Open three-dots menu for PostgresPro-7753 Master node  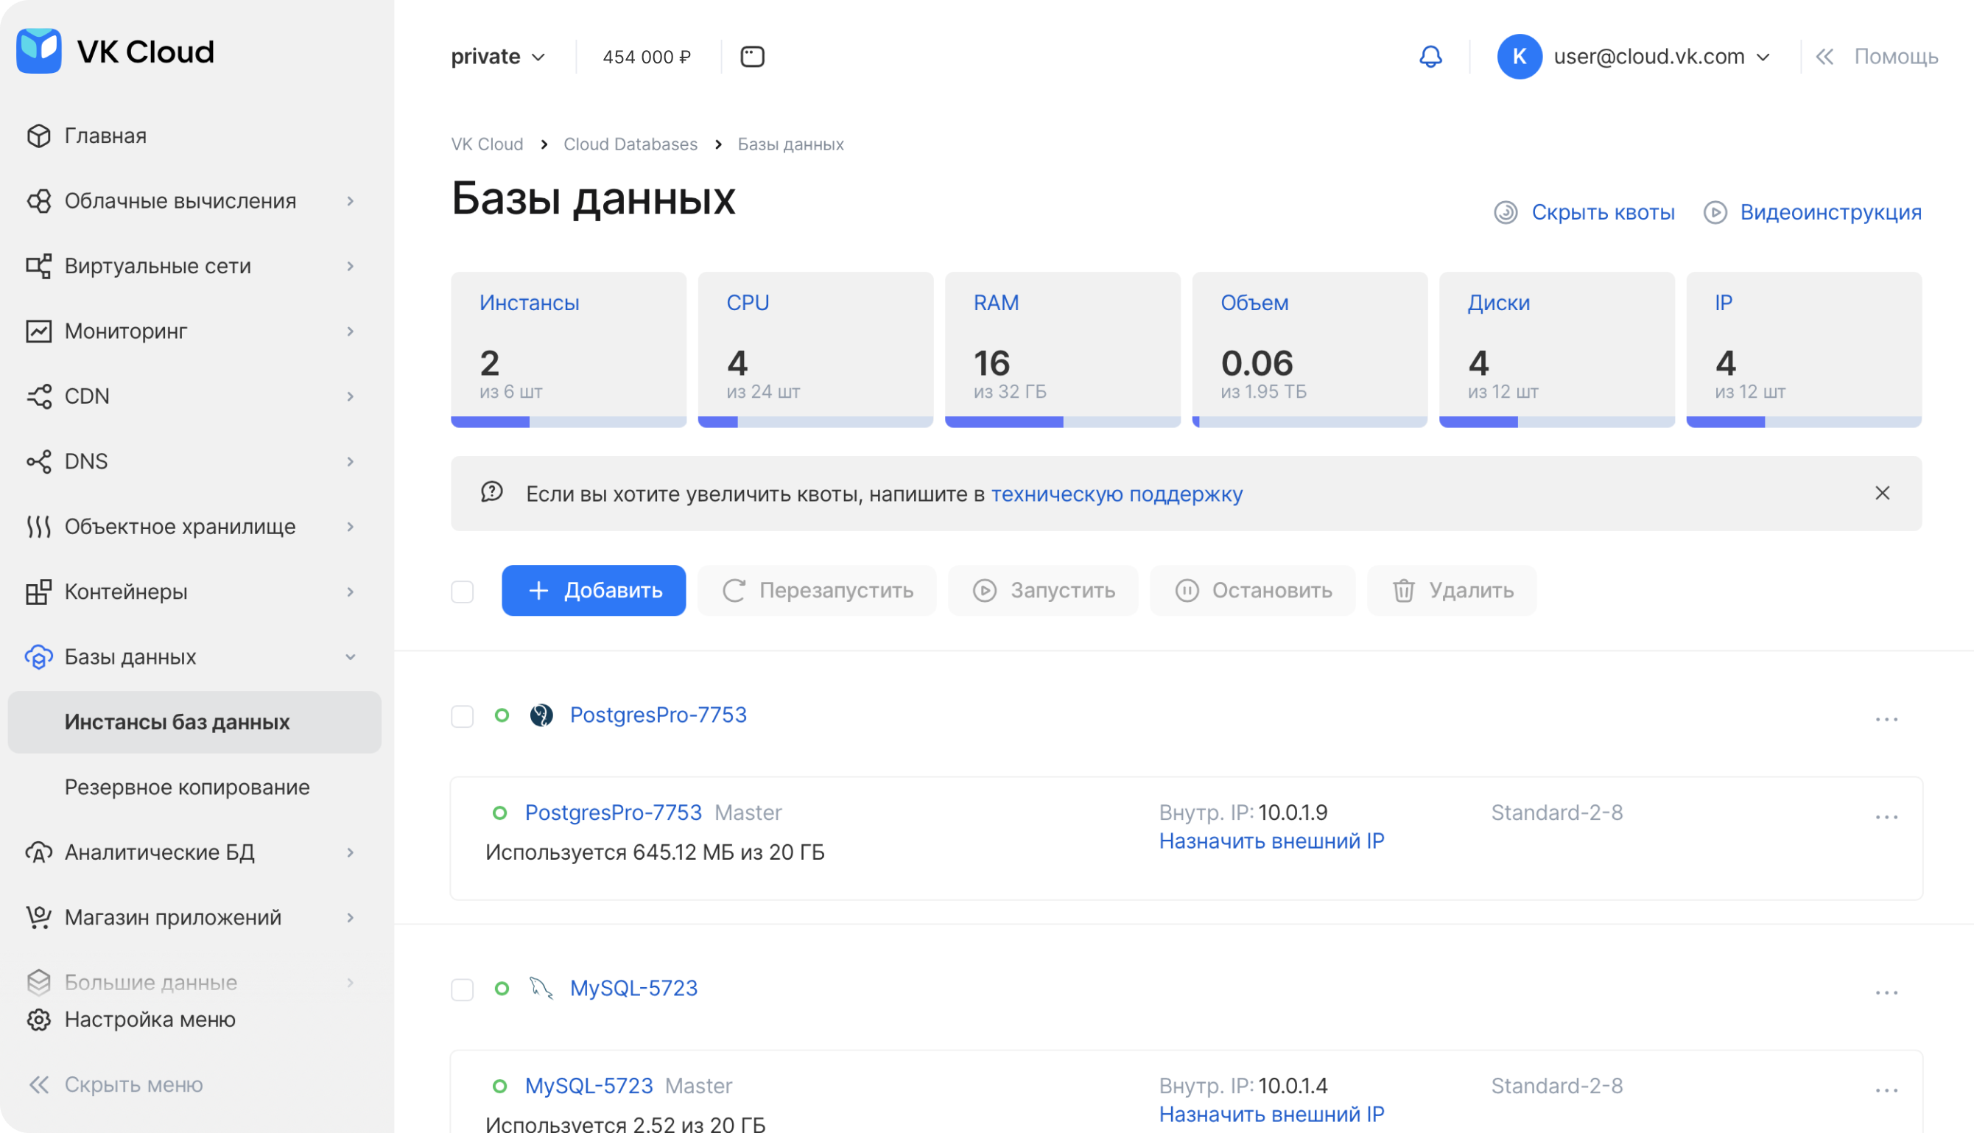click(x=1886, y=817)
